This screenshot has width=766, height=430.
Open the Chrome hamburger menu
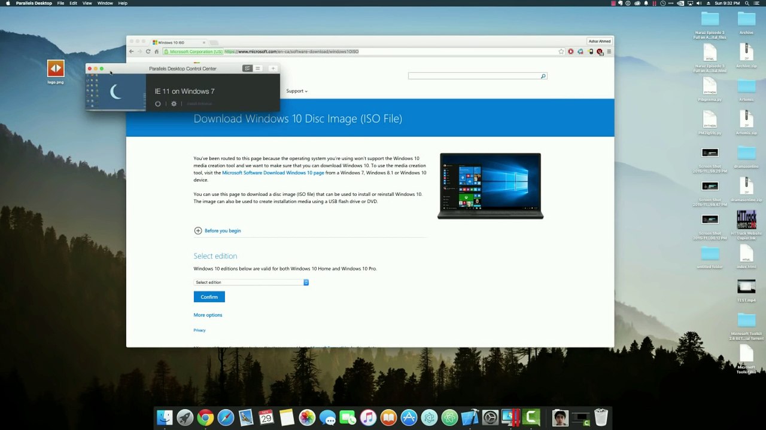(x=609, y=51)
